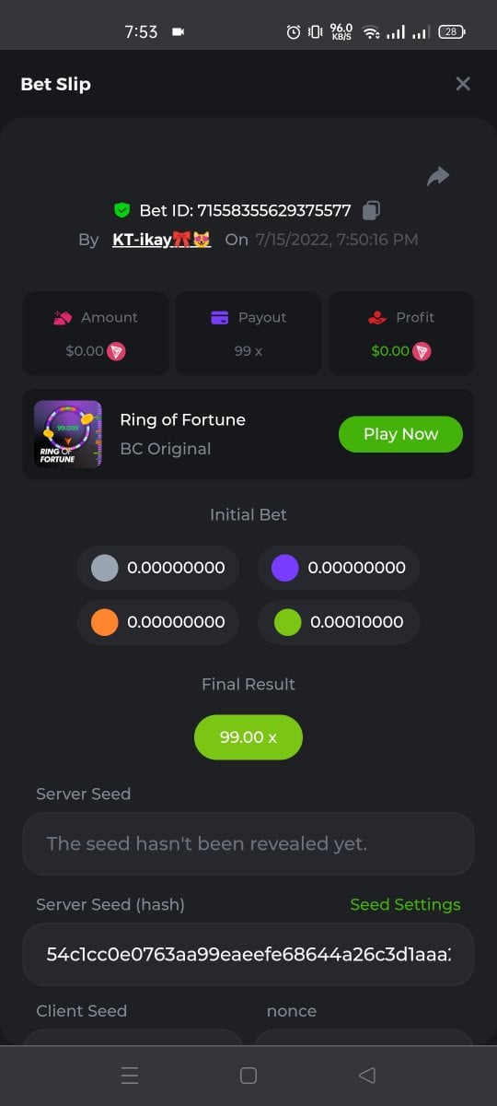This screenshot has height=1106, width=497.
Task: Open KT-ikay user profile link
Action: point(162,240)
